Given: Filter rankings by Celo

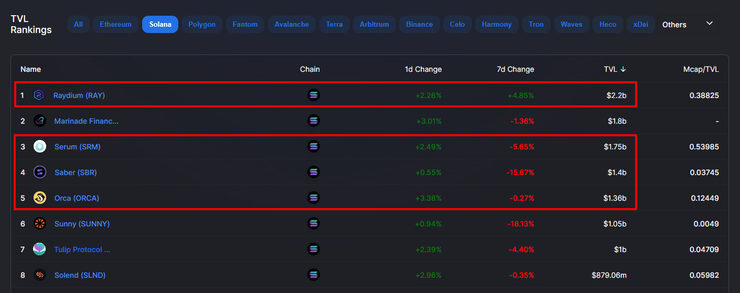Looking at the screenshot, I should (457, 24).
